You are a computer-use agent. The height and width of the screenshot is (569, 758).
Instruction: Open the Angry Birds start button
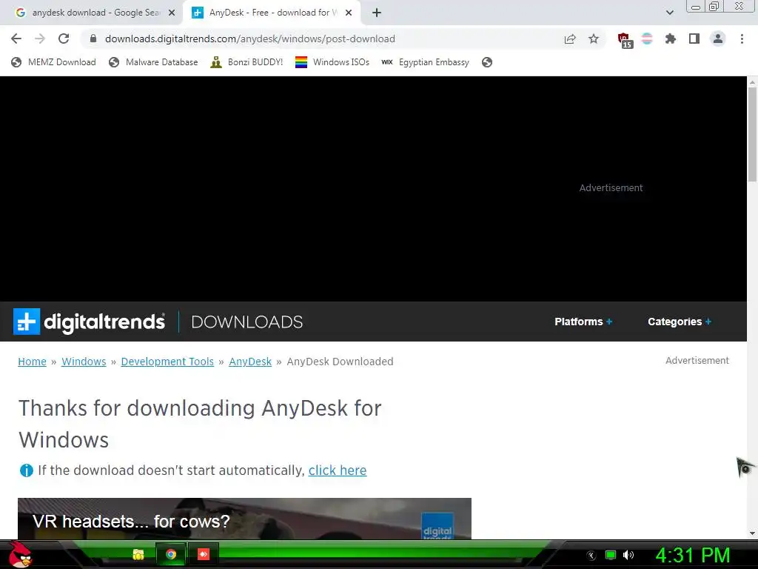click(20, 554)
